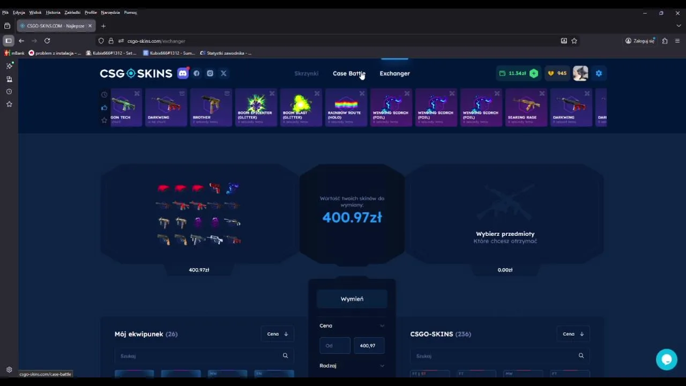Viewport: 686px width, 386px height.
Task: Click the tracking protection shield icon
Action: tap(101, 41)
